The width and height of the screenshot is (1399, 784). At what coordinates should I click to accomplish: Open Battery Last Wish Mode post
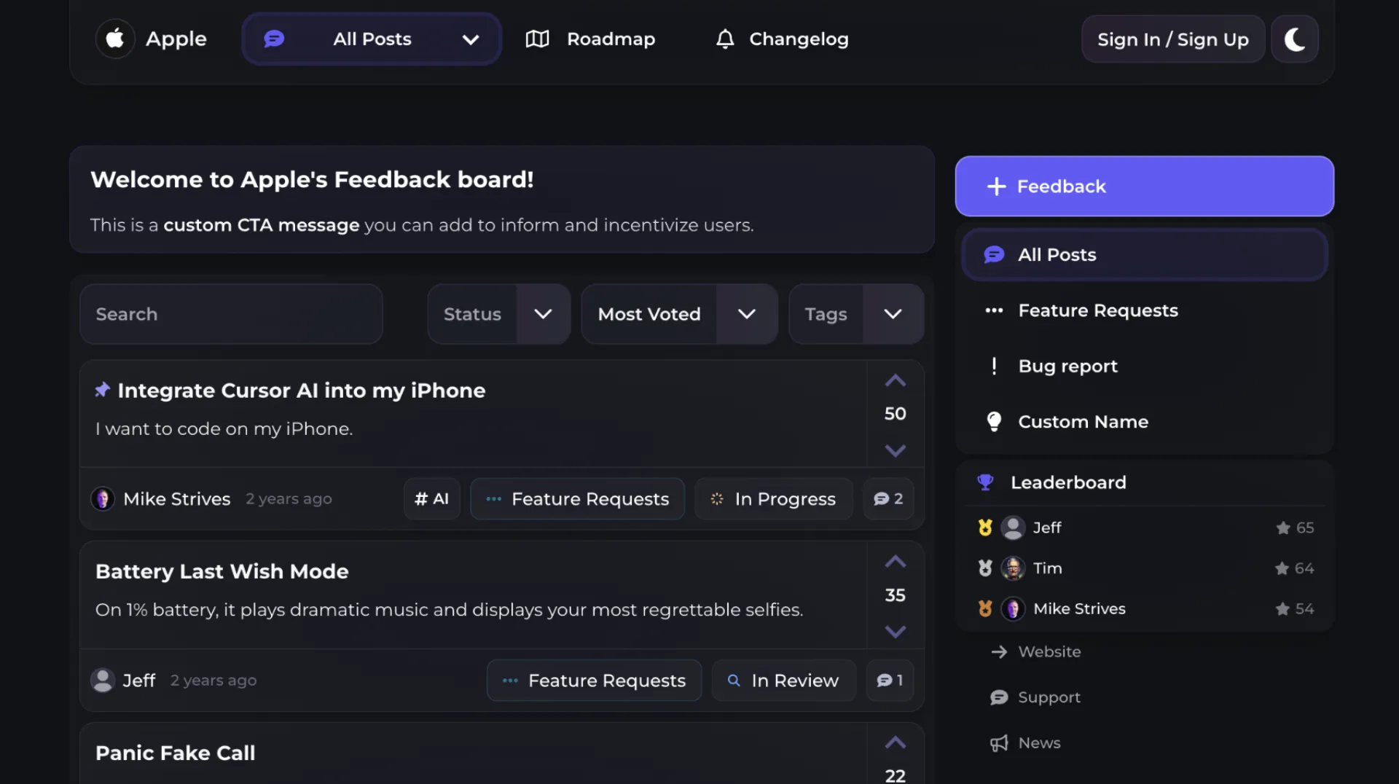[x=222, y=571]
